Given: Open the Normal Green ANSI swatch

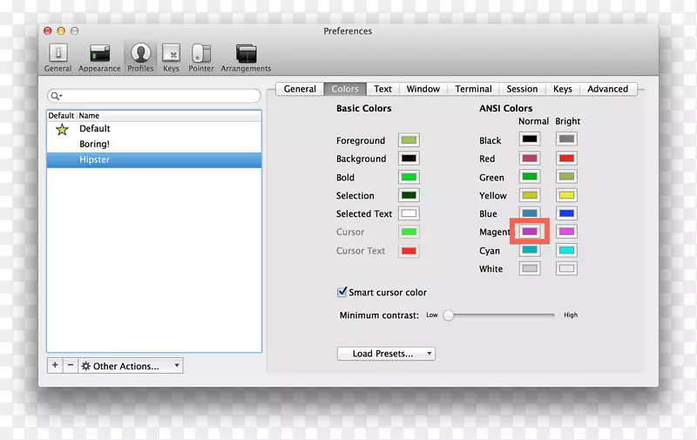Looking at the screenshot, I should [530, 177].
